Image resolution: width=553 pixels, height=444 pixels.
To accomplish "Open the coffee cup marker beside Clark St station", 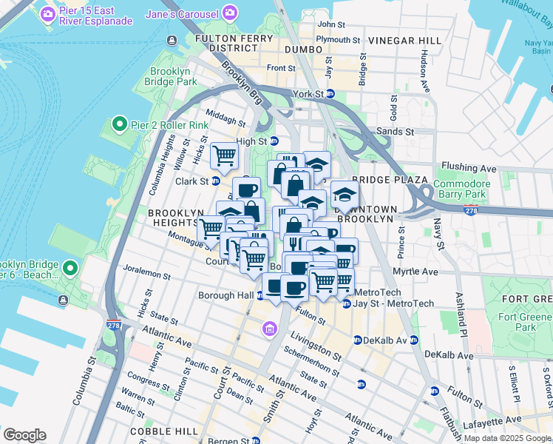I will (247, 188).
